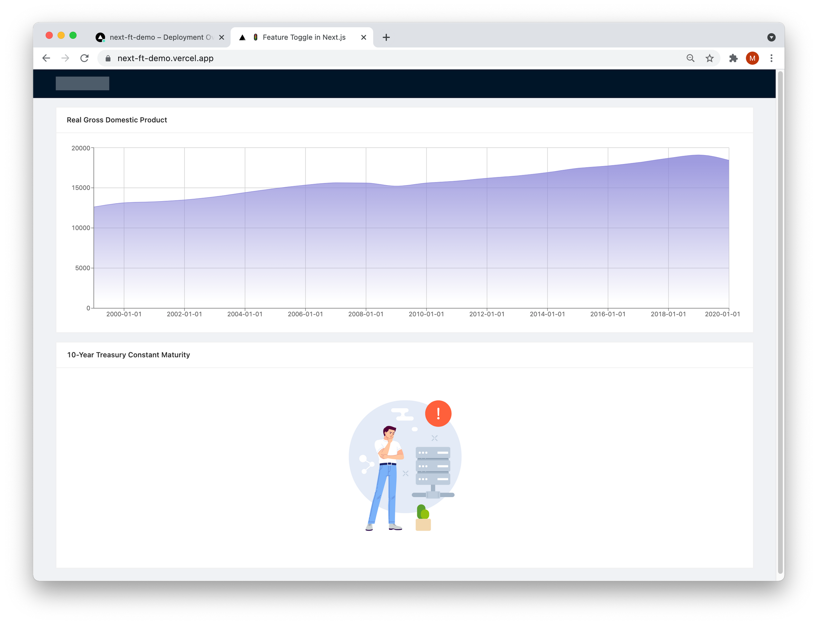Click the 2000-01-01 x-axis label
This screenshot has width=818, height=625.
[x=124, y=315]
